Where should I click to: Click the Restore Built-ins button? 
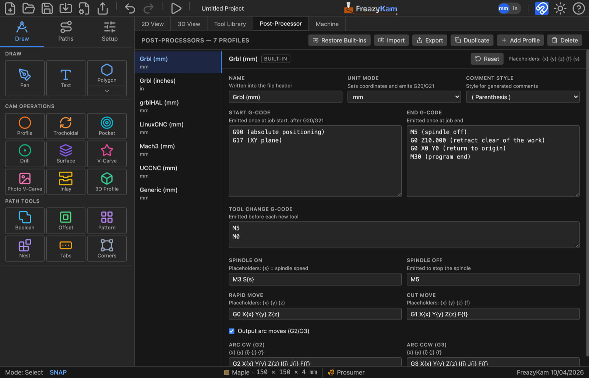click(339, 40)
